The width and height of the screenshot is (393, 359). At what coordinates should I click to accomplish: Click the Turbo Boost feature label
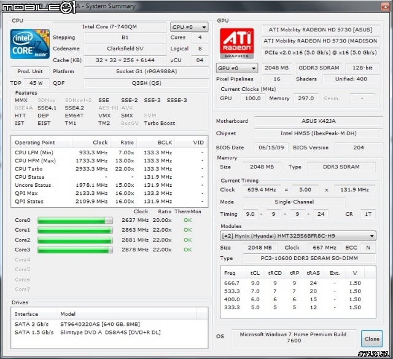pyautogui.click(x=160, y=123)
